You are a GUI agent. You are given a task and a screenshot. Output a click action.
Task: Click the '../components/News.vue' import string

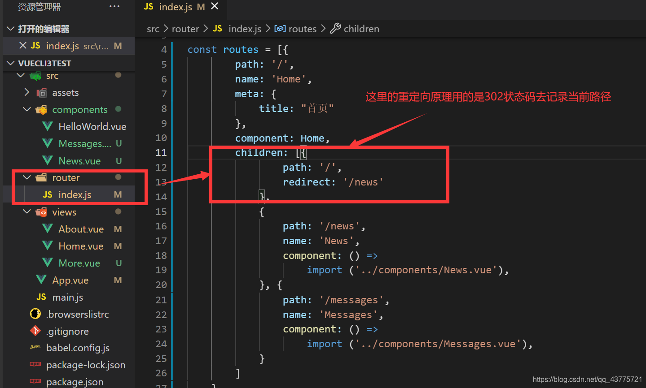click(x=426, y=270)
